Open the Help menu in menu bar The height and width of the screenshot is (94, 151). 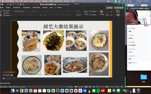73,1
